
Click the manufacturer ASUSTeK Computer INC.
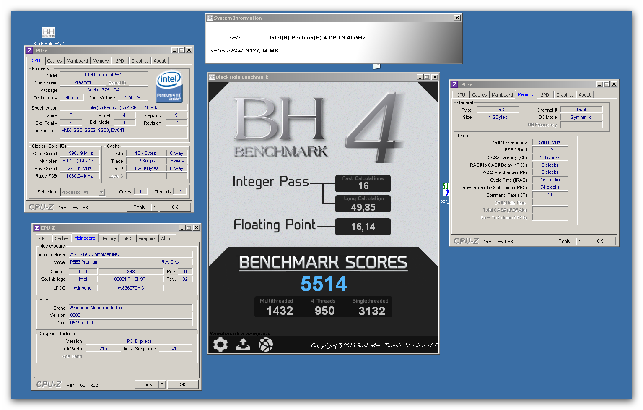(x=131, y=254)
